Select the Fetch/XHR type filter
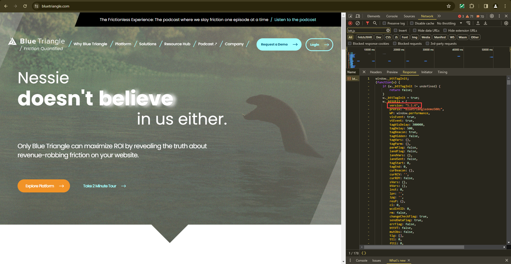This screenshot has height=264, width=511. tap(365, 37)
